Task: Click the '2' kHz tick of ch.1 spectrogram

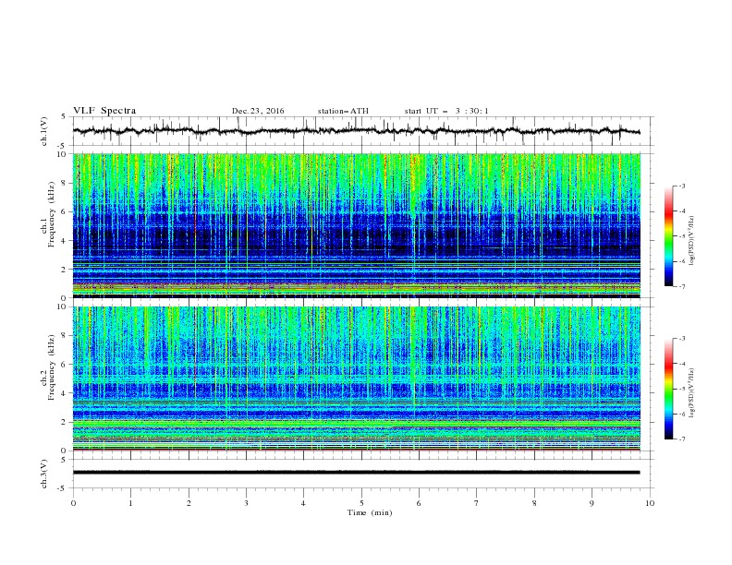Action: click(65, 269)
